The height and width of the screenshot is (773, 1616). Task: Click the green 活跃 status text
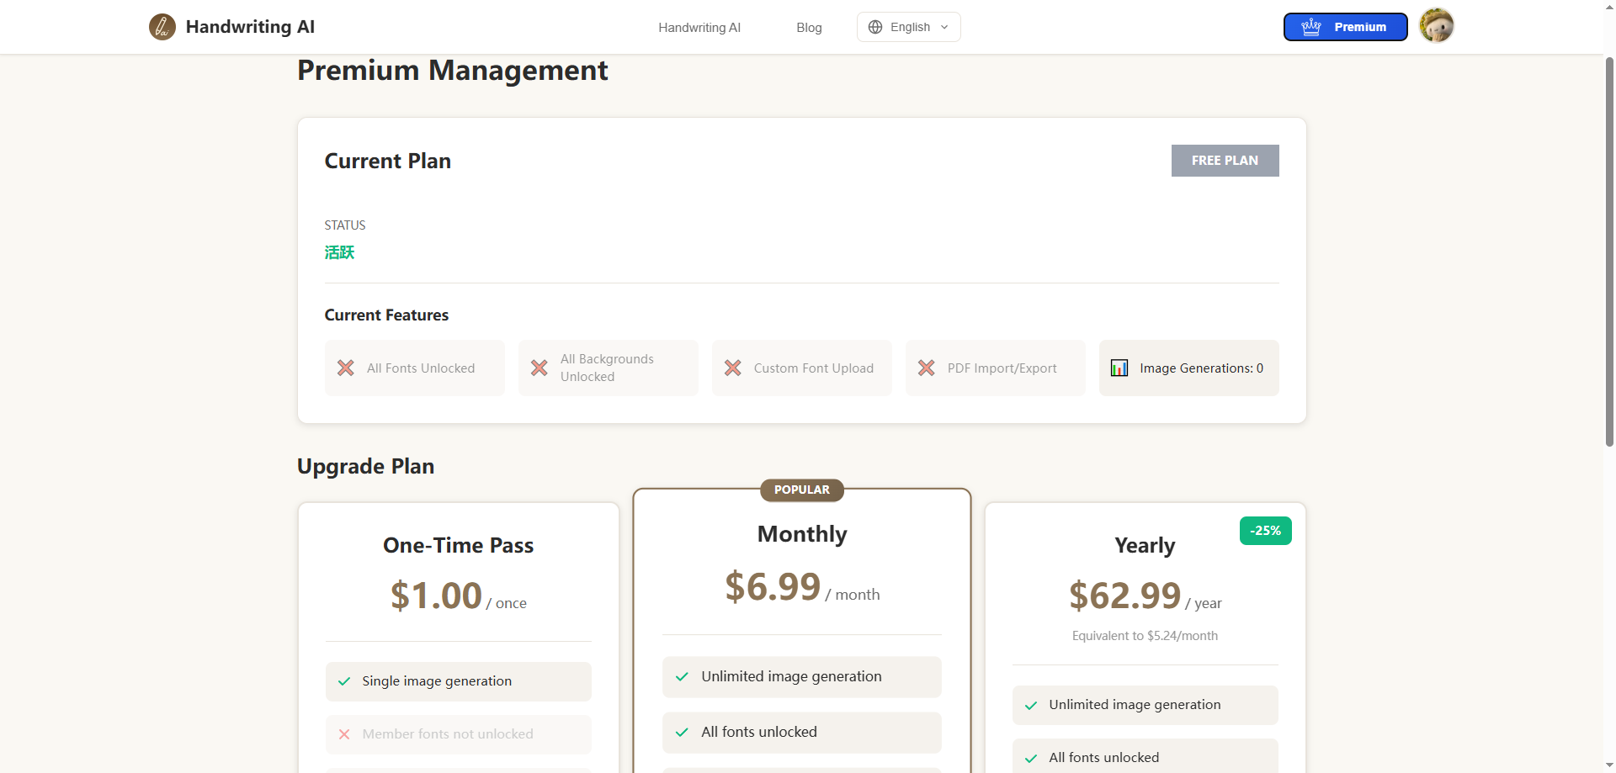(x=340, y=252)
